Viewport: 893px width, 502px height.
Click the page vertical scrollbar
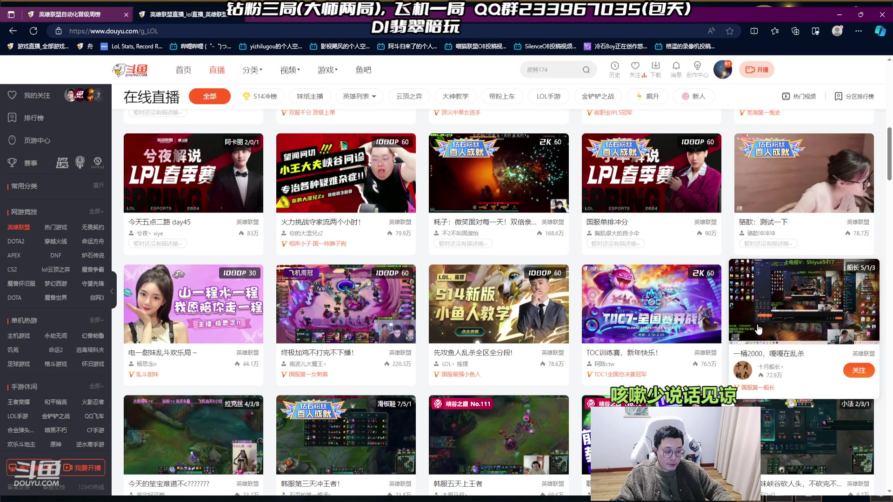889,153
